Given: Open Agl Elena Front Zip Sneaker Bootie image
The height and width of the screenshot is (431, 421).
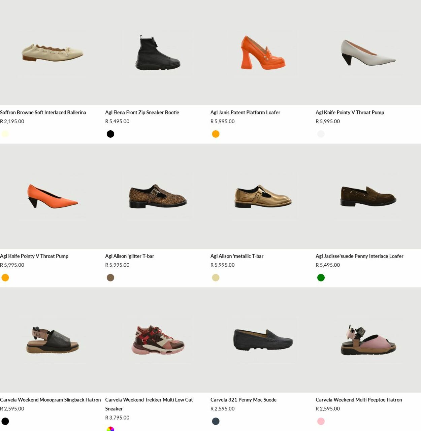Looking at the screenshot, I should point(158,53).
